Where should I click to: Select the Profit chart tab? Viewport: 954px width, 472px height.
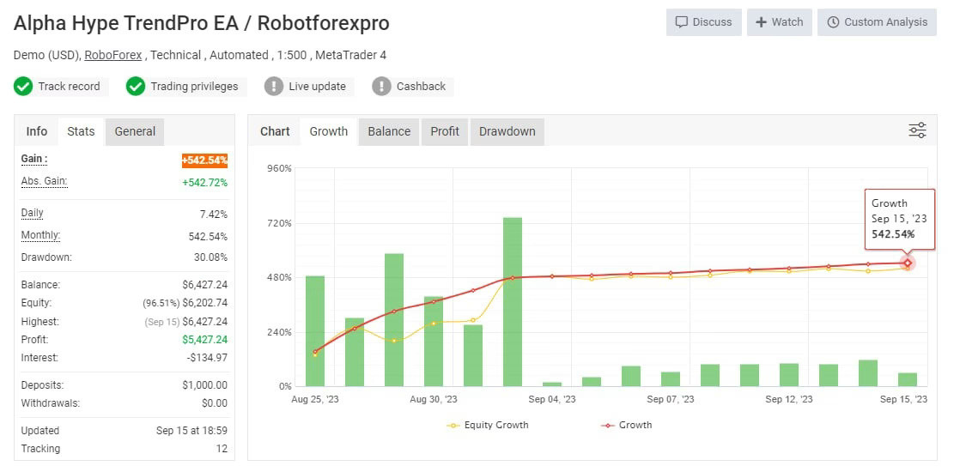pyautogui.click(x=445, y=131)
